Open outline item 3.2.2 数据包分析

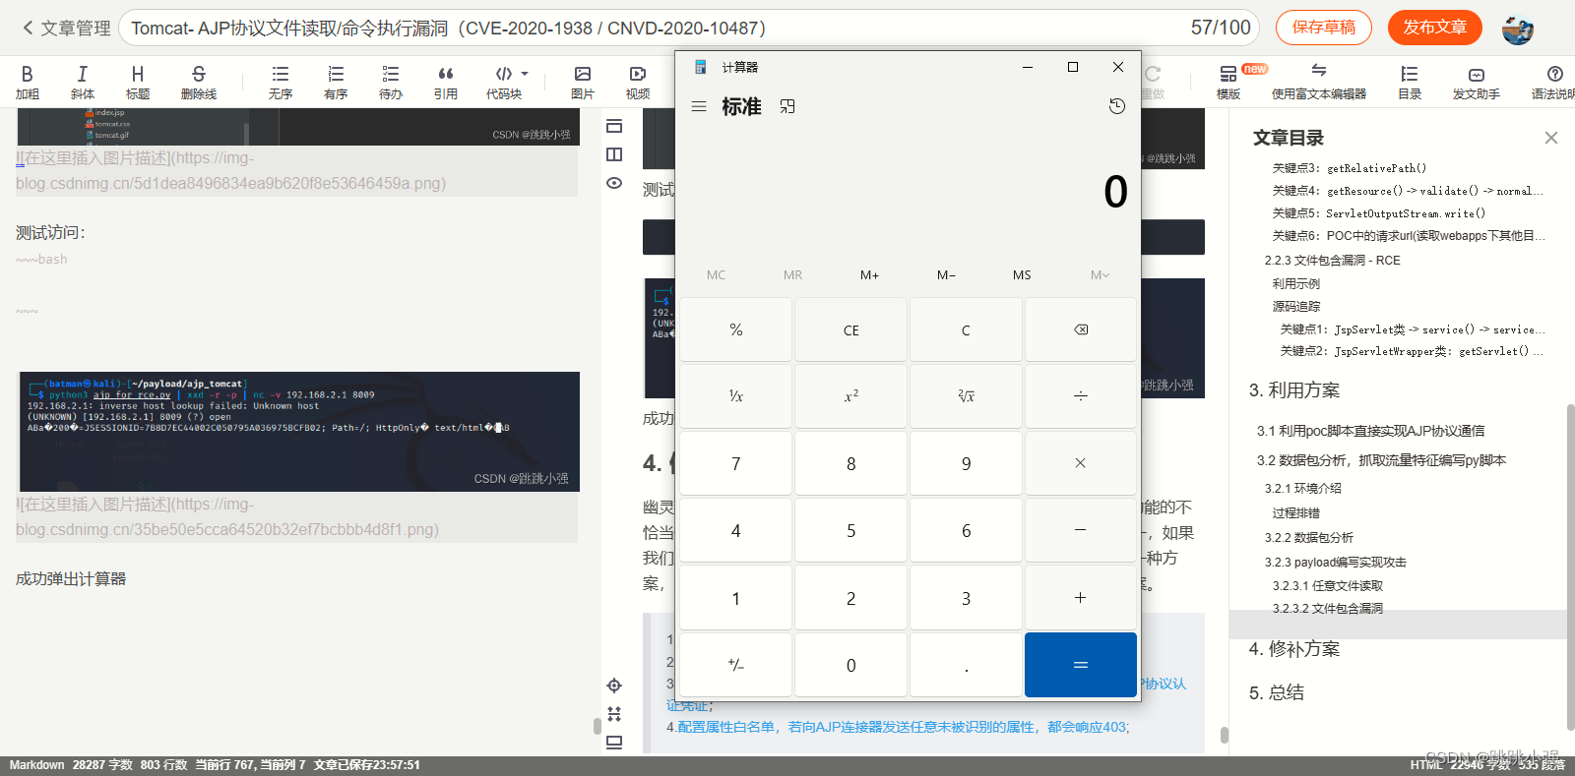click(x=1308, y=537)
